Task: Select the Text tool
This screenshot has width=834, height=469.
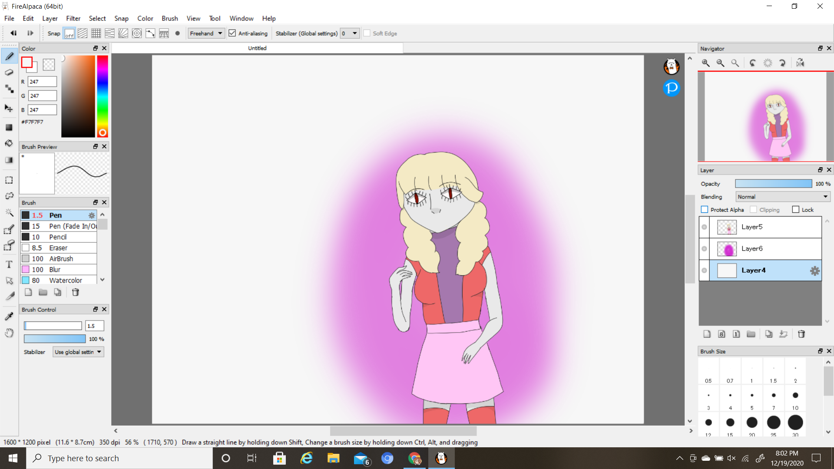Action: [9, 264]
